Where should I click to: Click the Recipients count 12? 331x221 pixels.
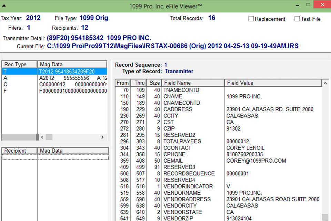tap(85, 28)
